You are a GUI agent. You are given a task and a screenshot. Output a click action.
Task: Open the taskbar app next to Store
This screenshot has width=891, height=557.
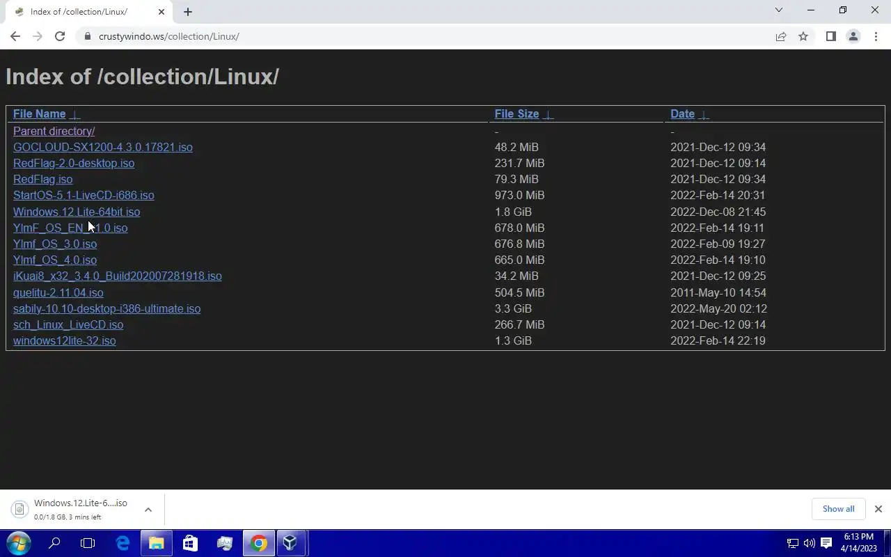(224, 543)
